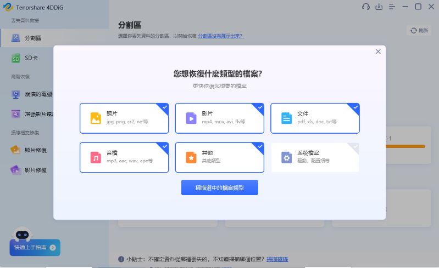
Task: Click the 快速上手指南 button
Action: pos(35,247)
